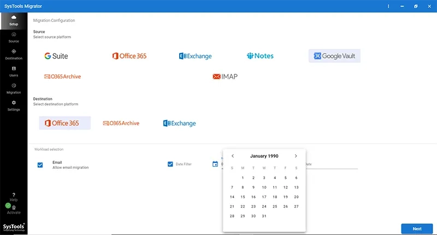Open Help in the sidebar
The width and height of the screenshot is (437, 235).
tap(14, 197)
